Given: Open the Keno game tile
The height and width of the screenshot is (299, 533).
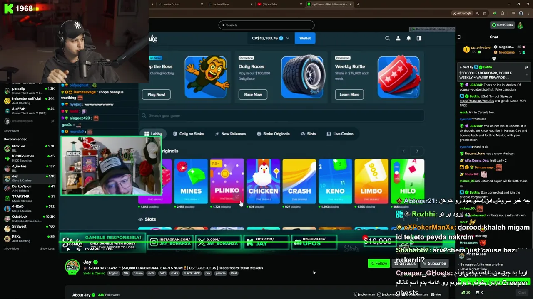Looking at the screenshot, I should tap(335, 181).
